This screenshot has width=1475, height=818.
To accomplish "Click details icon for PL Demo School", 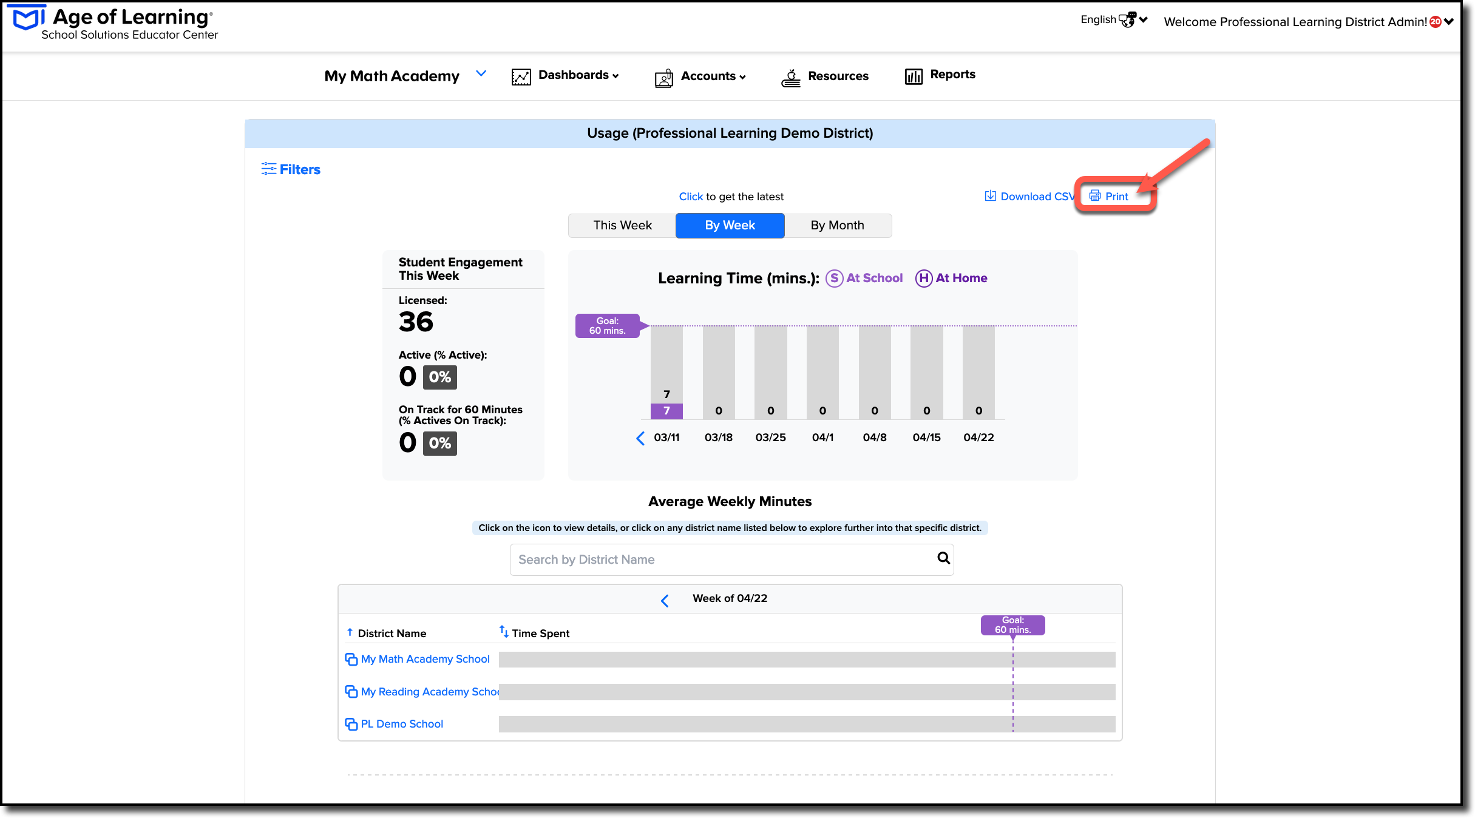I will coord(351,724).
